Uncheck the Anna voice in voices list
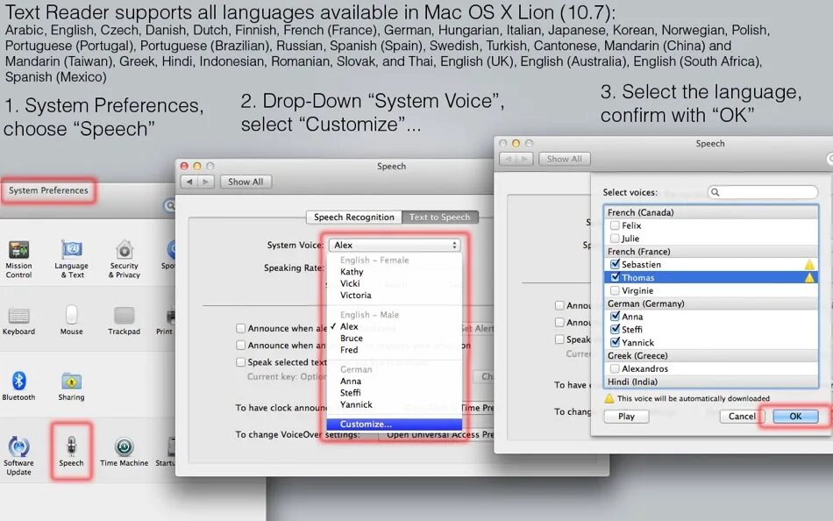The image size is (833, 521). 615,317
